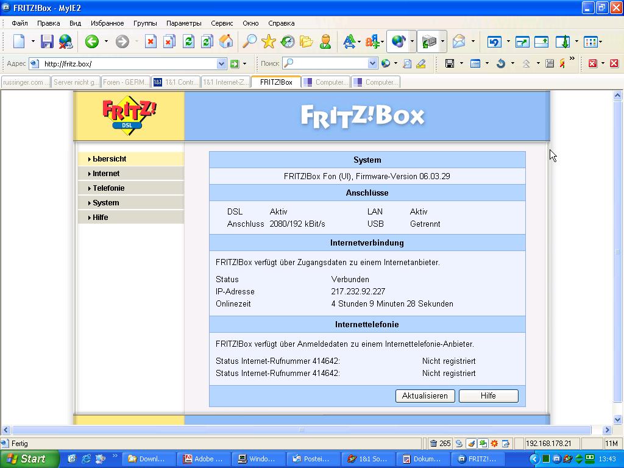Open History clock icon
Screen dimensions: 624x468
coord(288,41)
